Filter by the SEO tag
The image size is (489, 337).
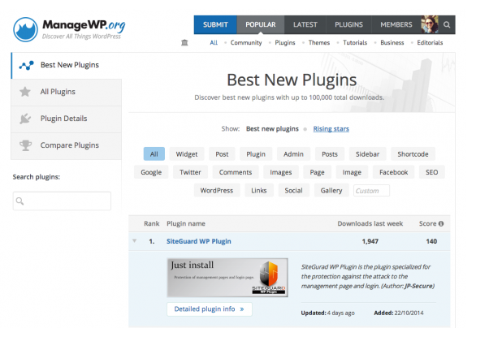pyautogui.click(x=431, y=172)
